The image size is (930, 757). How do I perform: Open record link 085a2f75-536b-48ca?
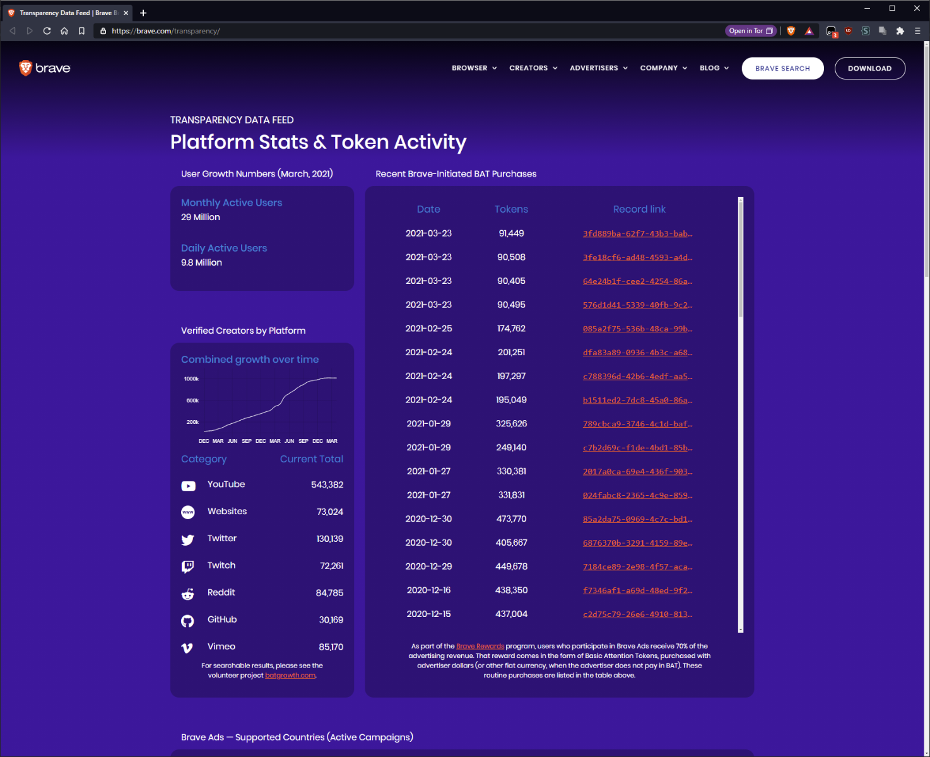click(x=637, y=329)
